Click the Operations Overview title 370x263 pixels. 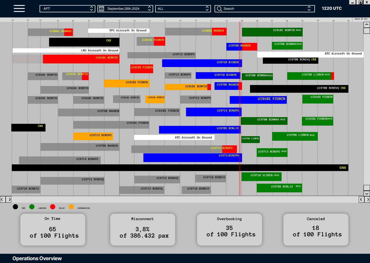click(x=37, y=258)
